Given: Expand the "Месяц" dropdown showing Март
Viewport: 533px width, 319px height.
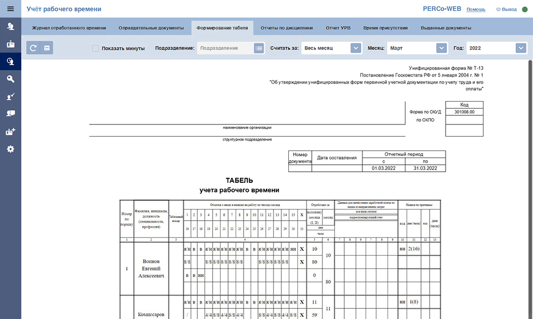Looking at the screenshot, I should pos(441,48).
